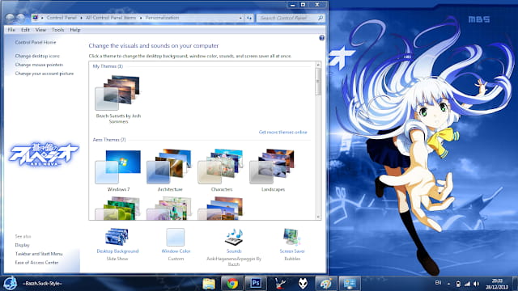Open the Sounds scheme icon

pos(234,237)
